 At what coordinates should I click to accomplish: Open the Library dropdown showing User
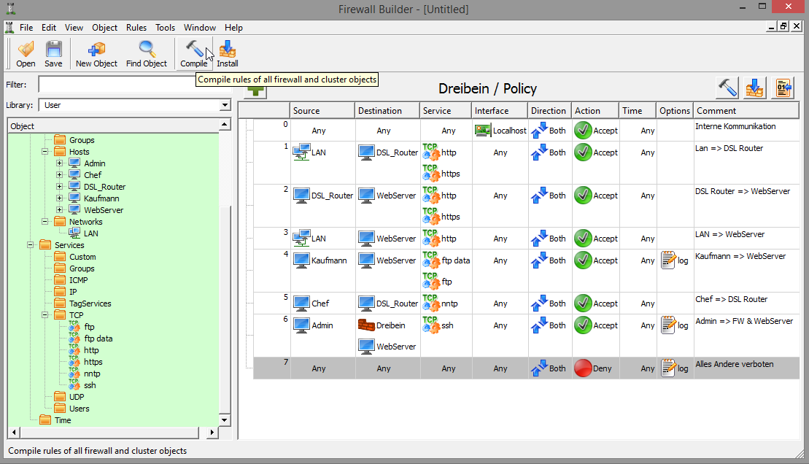click(135, 105)
